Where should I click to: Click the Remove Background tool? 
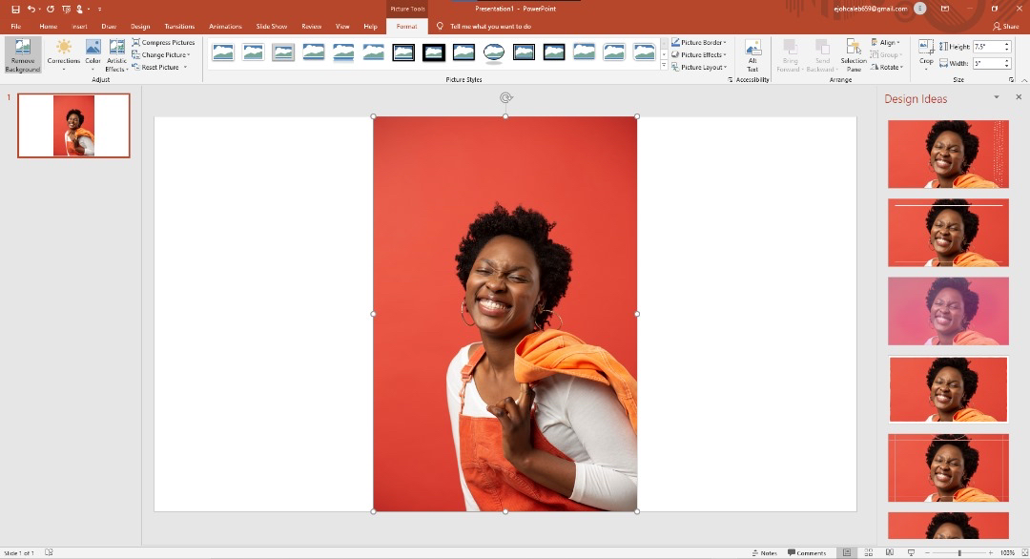click(x=22, y=55)
